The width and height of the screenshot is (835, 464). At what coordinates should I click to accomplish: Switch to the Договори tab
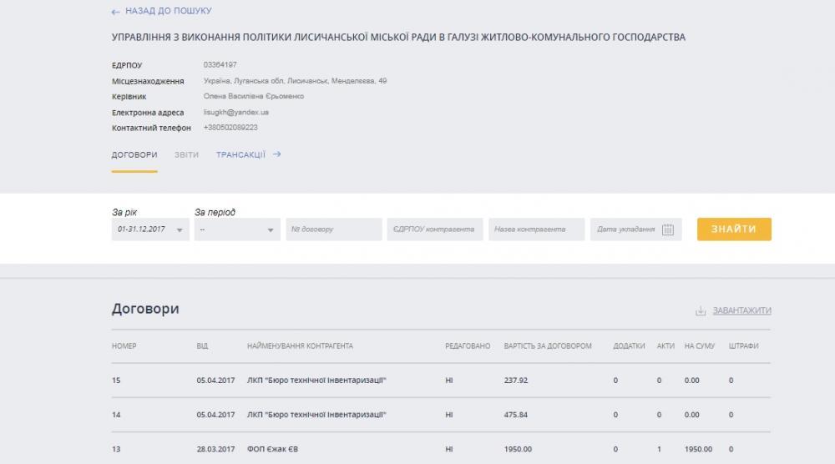click(134, 155)
